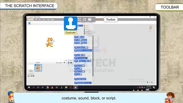The image size is (183, 103).
Task: Open the Edit menu
Action: [44, 19]
